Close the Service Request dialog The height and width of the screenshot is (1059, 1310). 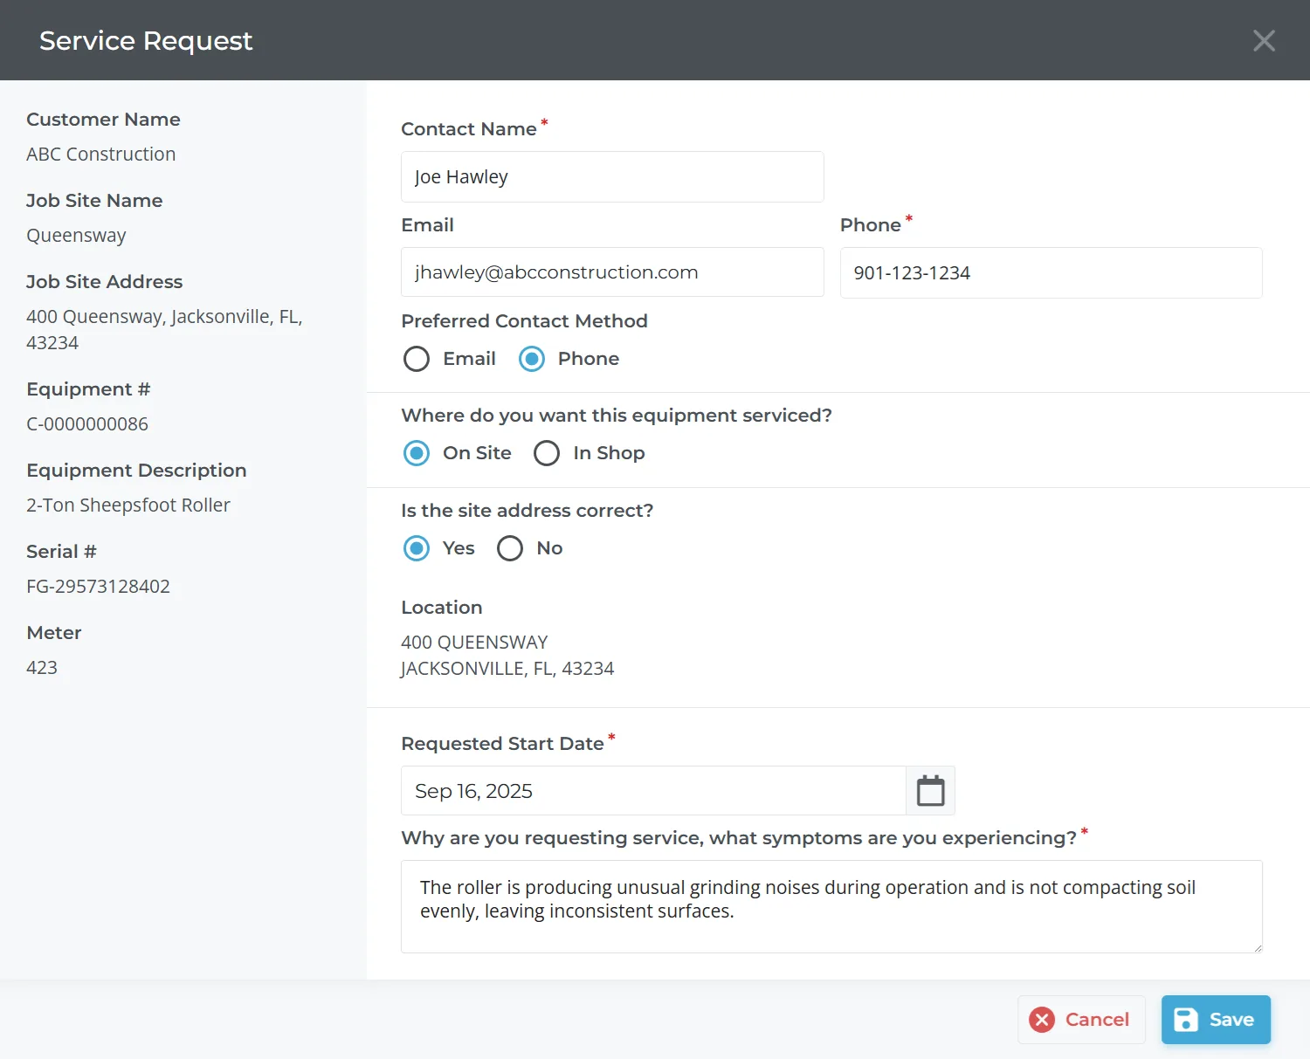click(x=1264, y=41)
